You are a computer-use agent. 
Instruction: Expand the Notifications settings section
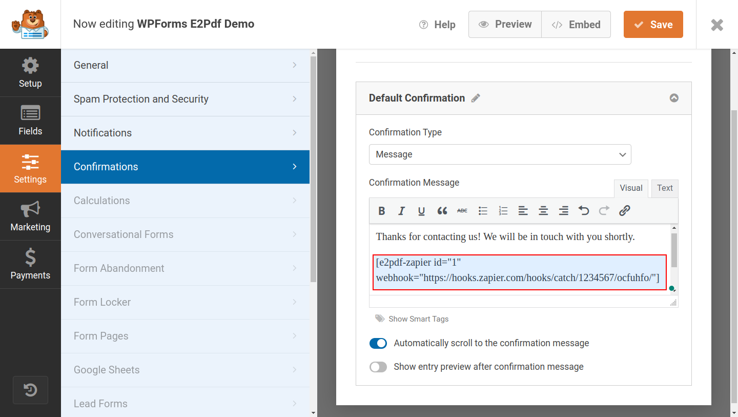point(185,133)
